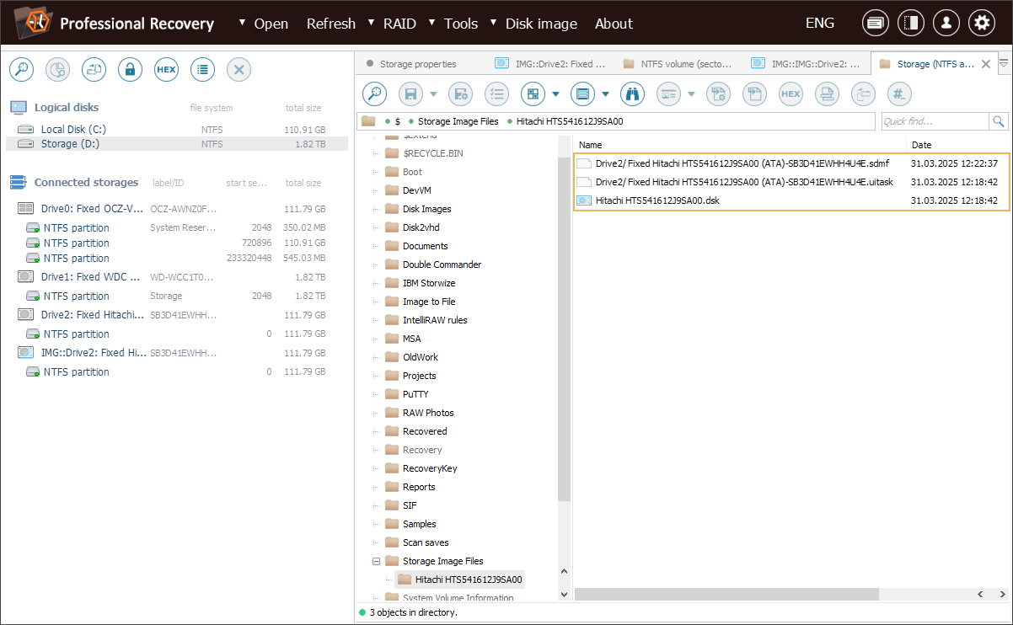Switch to the NTFS volume tab
The width and height of the screenshot is (1013, 625).
[678, 64]
